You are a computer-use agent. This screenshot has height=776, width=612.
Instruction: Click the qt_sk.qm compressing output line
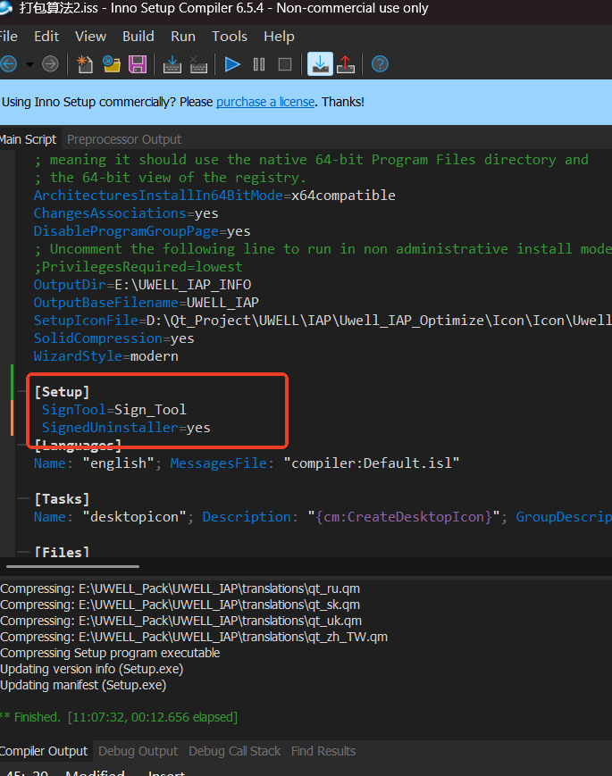pyautogui.click(x=180, y=605)
